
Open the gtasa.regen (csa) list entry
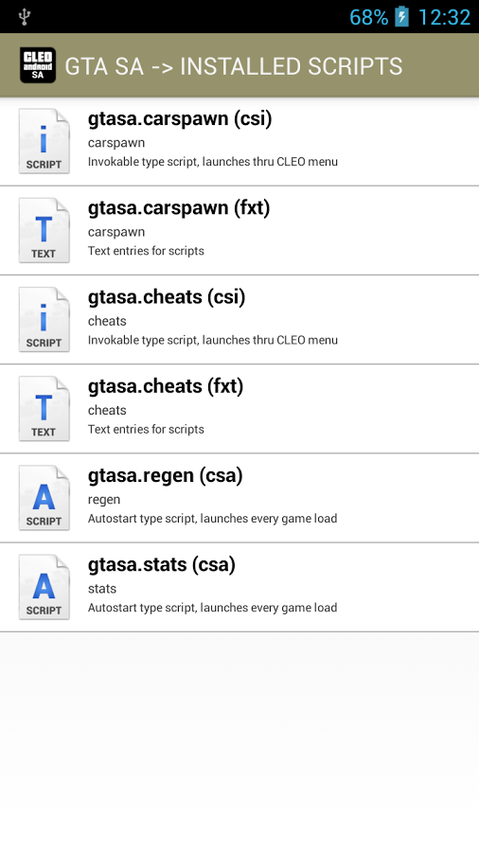coord(239,498)
